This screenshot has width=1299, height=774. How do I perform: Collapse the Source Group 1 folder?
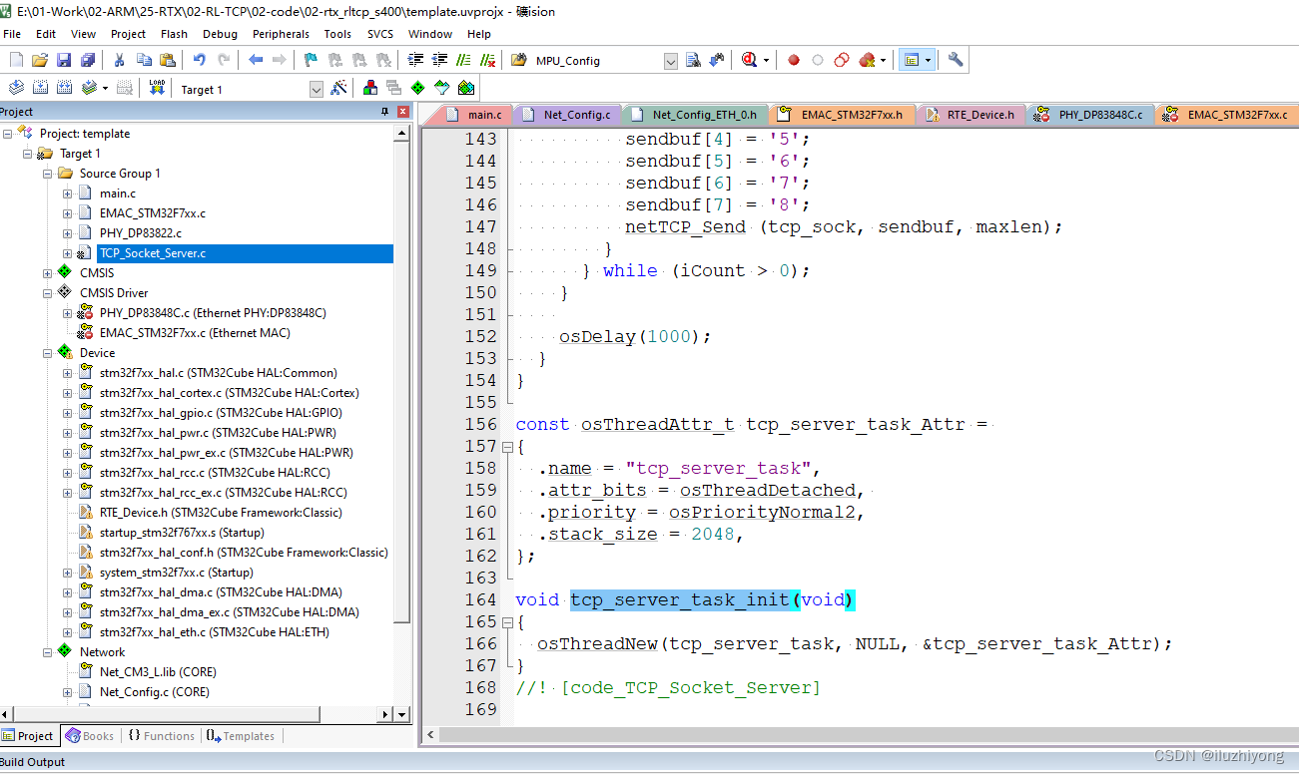coord(47,174)
